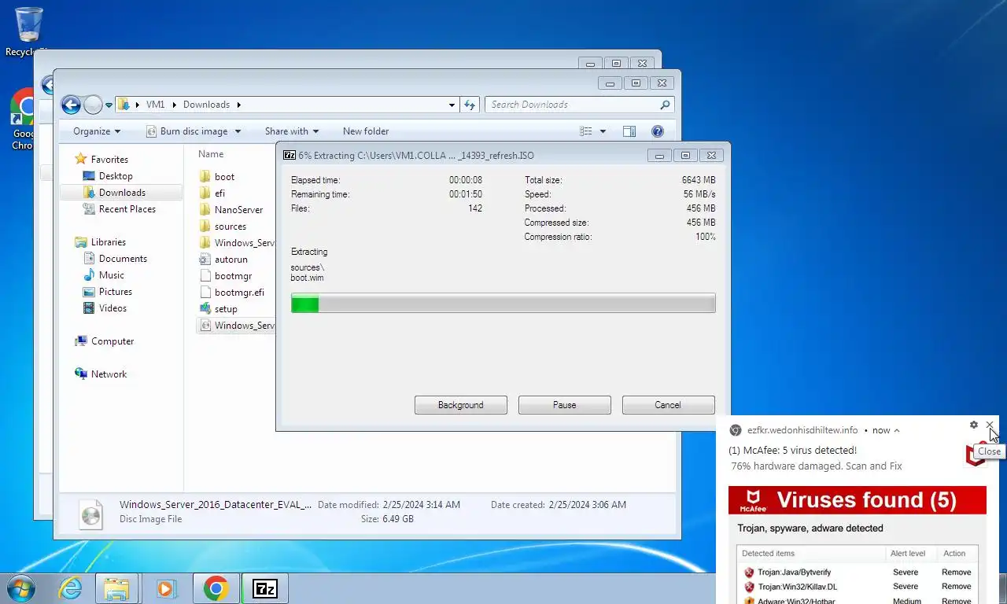Expand the breadcrumb arrow after Downloads
The image size is (1007, 604).
(x=238, y=105)
